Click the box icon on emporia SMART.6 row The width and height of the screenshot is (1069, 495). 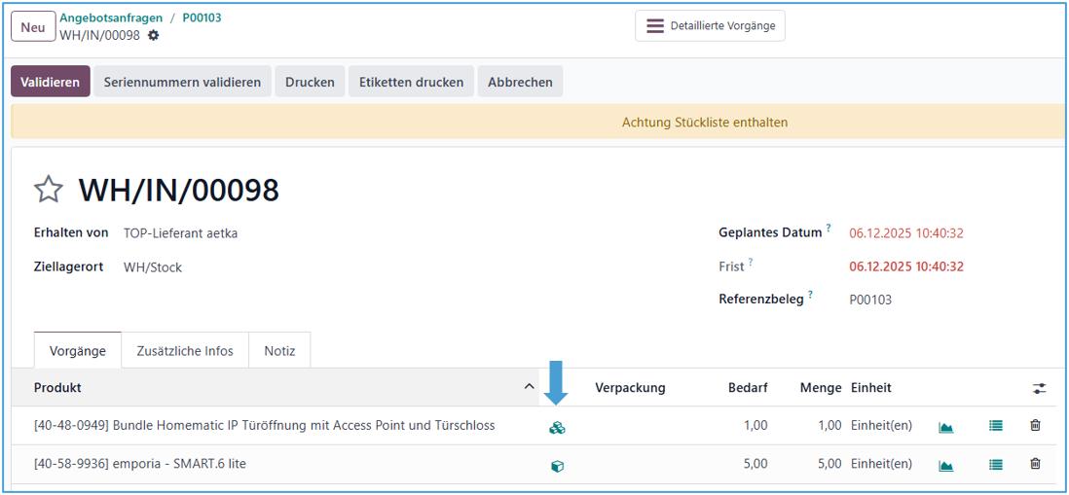pyautogui.click(x=557, y=466)
